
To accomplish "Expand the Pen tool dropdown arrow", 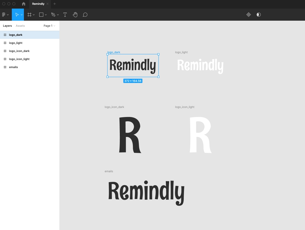I will pos(58,15).
